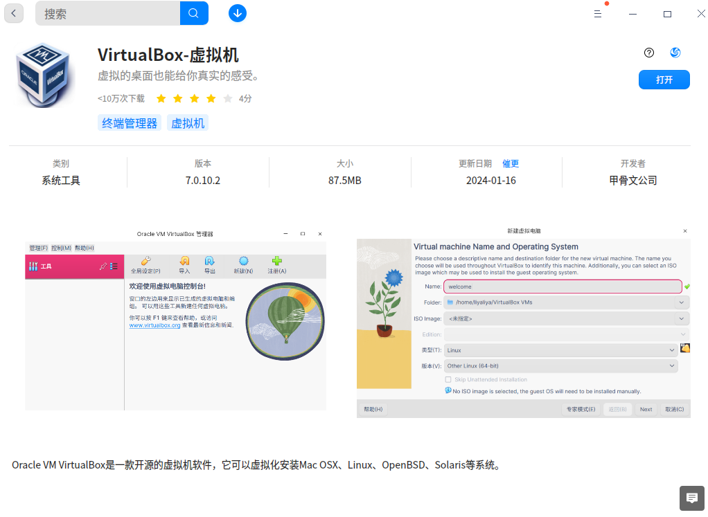Image resolution: width=708 pixels, height=517 pixels.
Task: Click the version value 7.0.10.2
Action: pyautogui.click(x=203, y=181)
